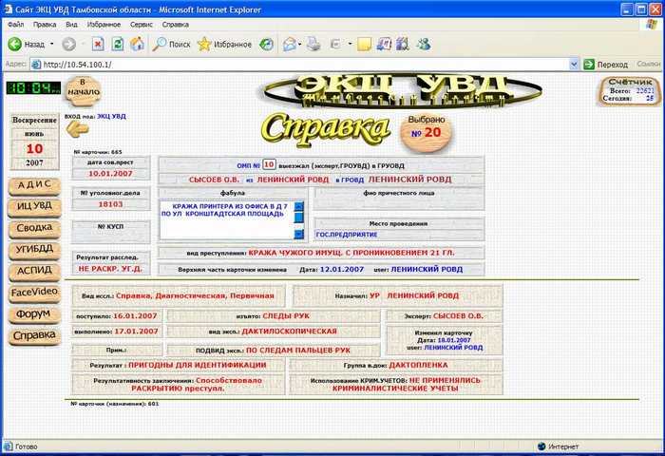
Task: Open the Форум sidebar button
Action: click(34, 313)
